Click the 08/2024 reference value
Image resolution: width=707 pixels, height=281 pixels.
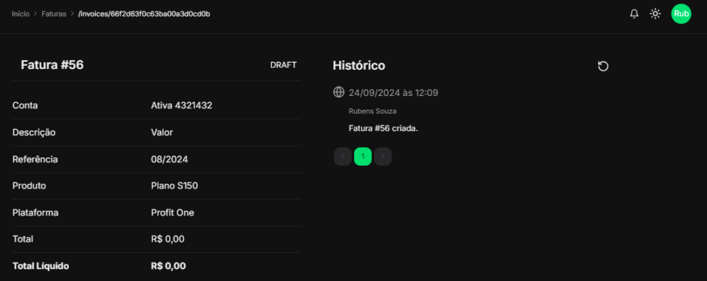[169, 159]
